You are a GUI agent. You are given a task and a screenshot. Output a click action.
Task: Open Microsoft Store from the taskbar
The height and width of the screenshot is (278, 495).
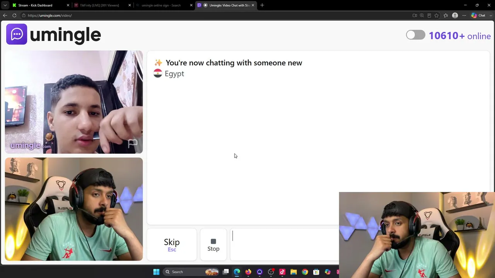point(316,272)
